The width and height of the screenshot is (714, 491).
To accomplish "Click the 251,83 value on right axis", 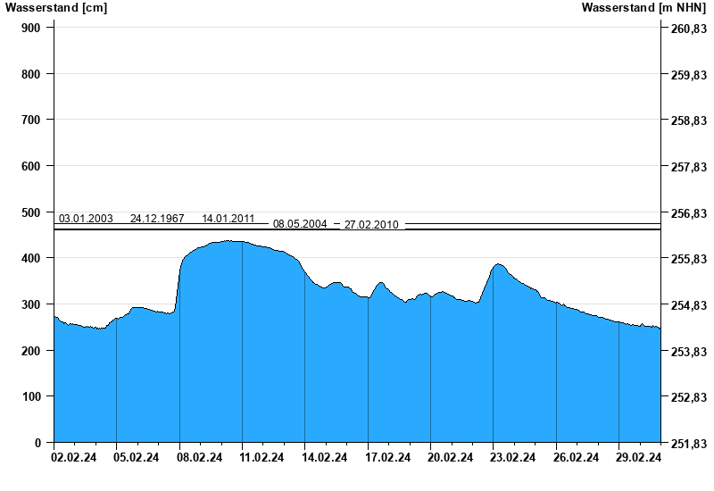I will click(x=689, y=444).
